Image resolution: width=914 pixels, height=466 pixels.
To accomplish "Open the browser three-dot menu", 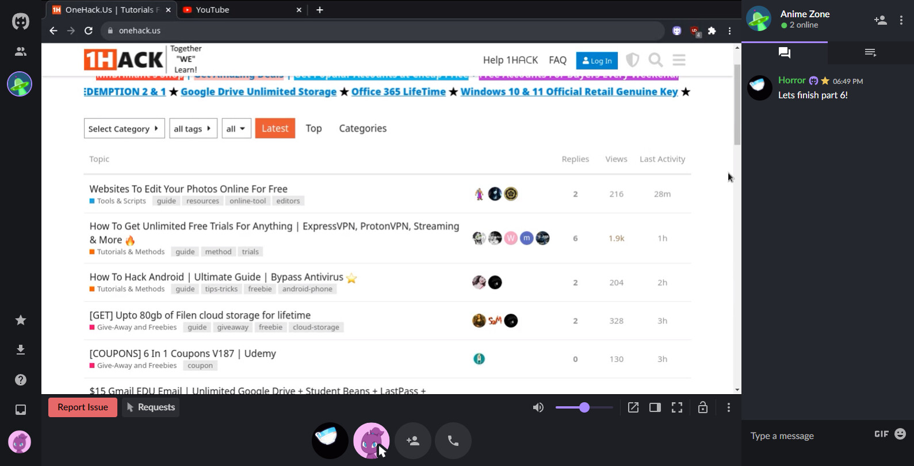I will [729, 31].
